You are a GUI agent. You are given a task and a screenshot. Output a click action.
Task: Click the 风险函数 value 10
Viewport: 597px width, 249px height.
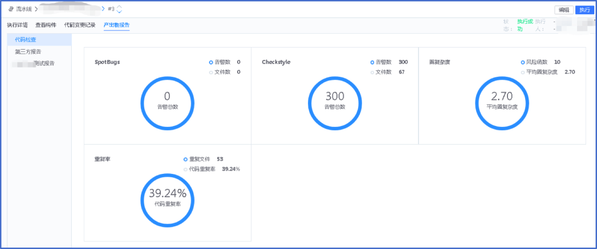(x=557, y=62)
